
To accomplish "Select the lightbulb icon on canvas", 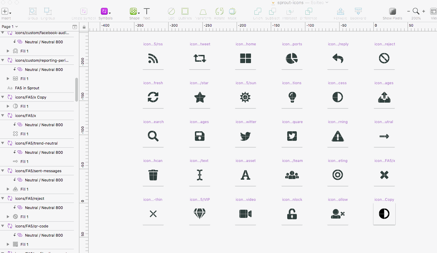I will (x=292, y=97).
